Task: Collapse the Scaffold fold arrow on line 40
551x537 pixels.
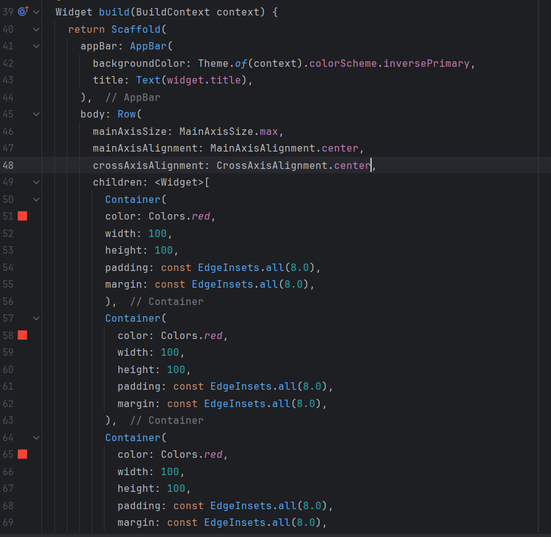Action: [36, 30]
